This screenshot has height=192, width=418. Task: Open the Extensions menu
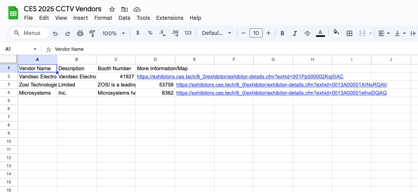(170, 18)
